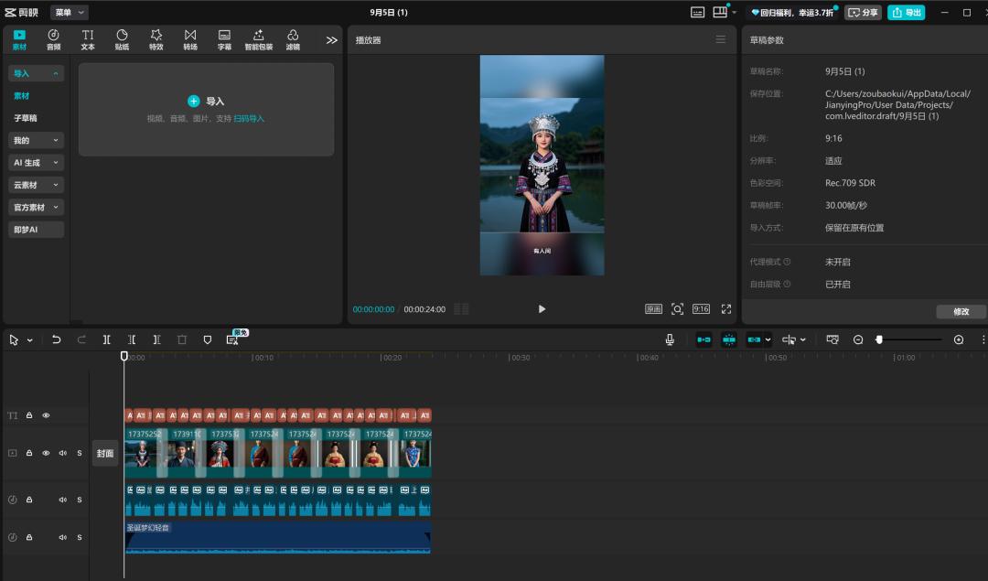Enter fullscreen preview in the player
This screenshot has width=988, height=581.
click(x=726, y=309)
